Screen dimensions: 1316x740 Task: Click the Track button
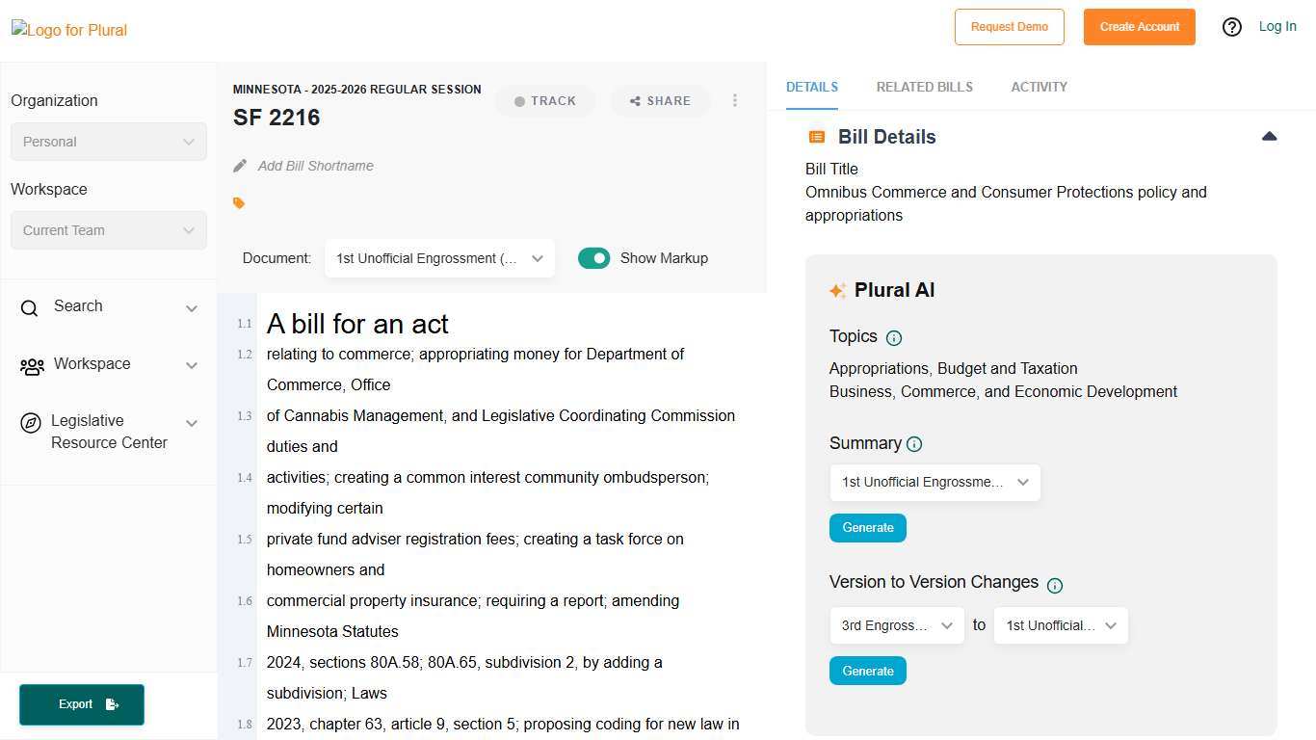[545, 101]
